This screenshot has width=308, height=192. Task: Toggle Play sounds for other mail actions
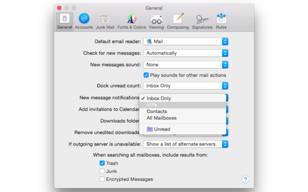tap(146, 75)
